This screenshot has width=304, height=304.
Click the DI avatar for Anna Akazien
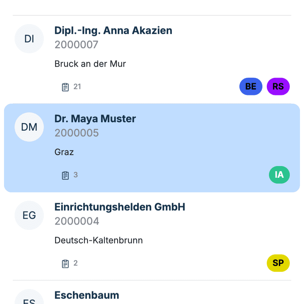(29, 39)
